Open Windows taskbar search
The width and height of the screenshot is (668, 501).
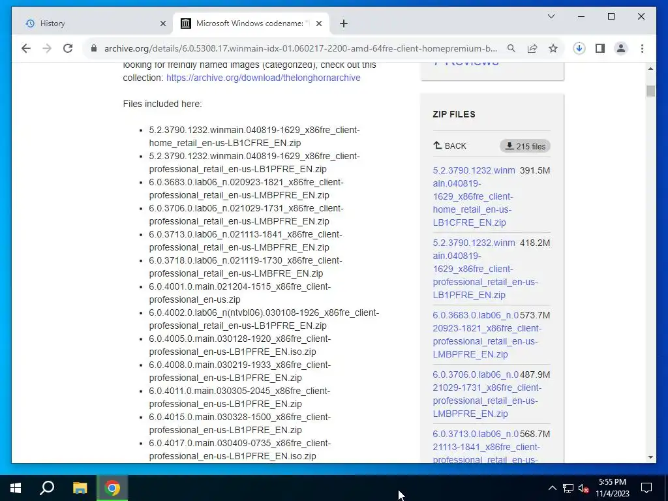(x=47, y=488)
